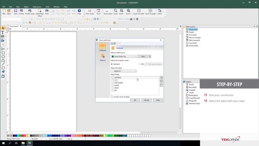This screenshot has height=146, width=259.
Task: Select Counter in Data sources tree
Action: pyautogui.click(x=193, y=43)
